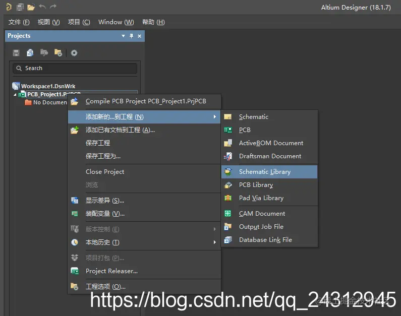401x316 pixels.
Task: Select Close Project entry
Action: 144,172
